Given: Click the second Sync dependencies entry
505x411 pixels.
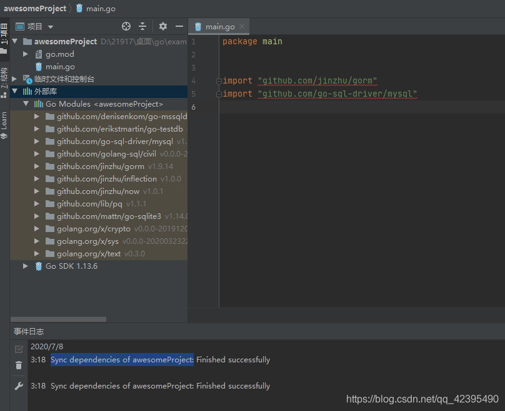Looking at the screenshot, I should (x=121, y=385).
